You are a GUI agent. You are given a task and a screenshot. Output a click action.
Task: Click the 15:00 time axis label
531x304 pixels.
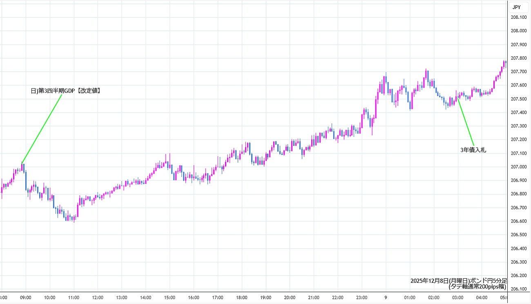coord(170,297)
